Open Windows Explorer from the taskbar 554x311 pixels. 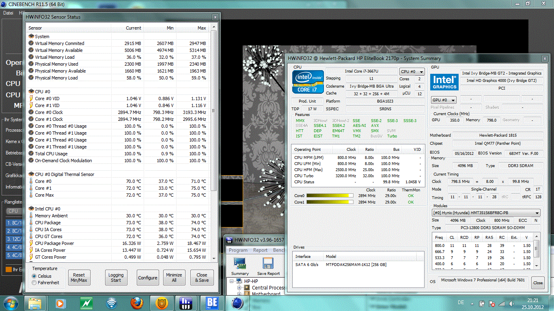pos(35,303)
